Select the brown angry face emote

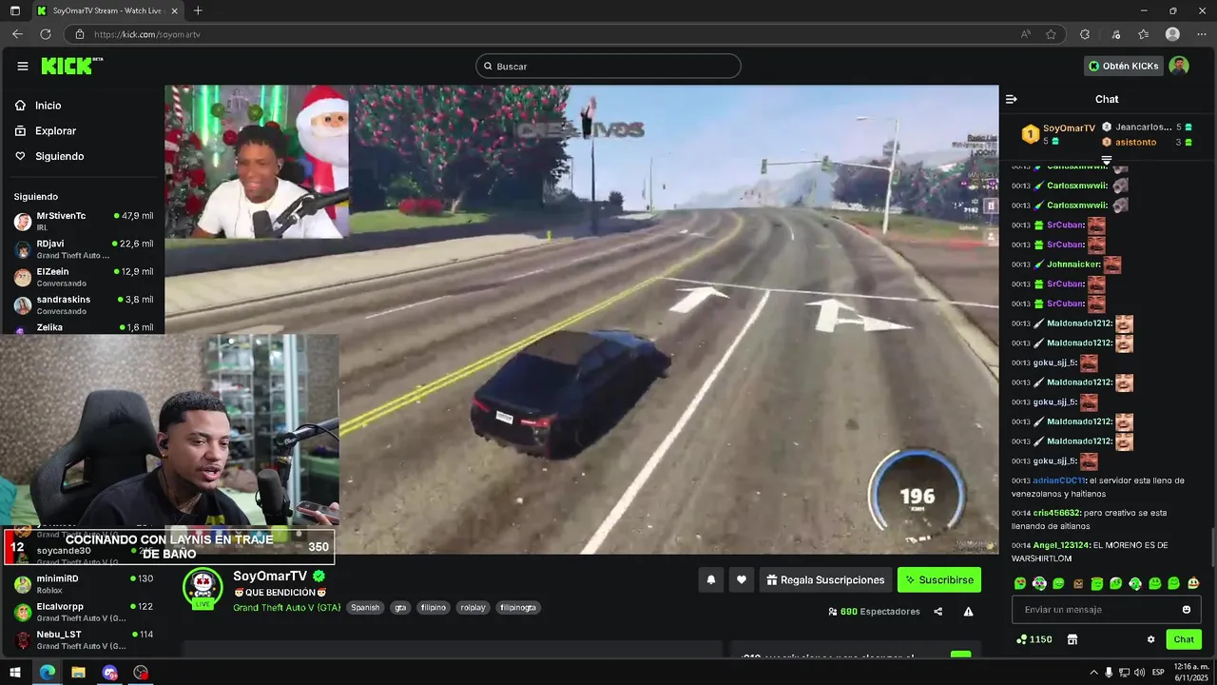coord(1078,583)
